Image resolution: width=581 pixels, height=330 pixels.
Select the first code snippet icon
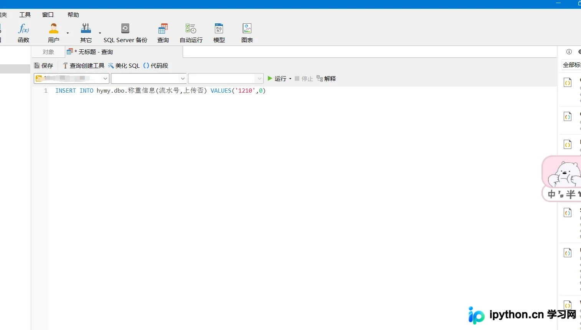pyautogui.click(x=568, y=82)
